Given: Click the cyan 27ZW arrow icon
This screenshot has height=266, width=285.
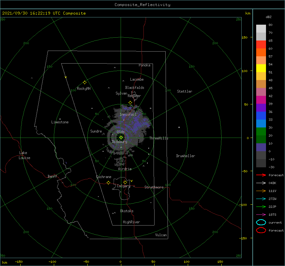Looking at the screenshot, I should tap(261, 199).
